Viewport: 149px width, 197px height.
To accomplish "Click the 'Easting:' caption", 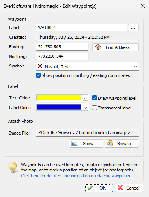I will (17, 47).
